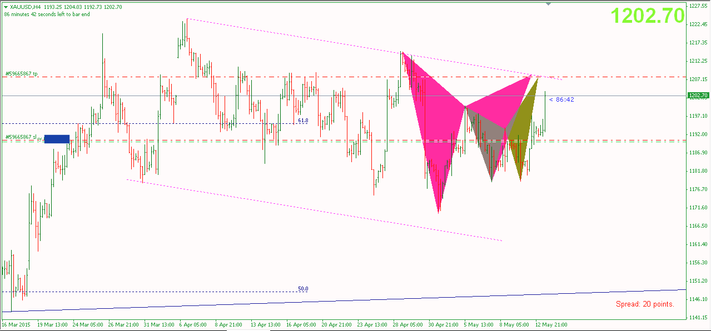Click the gray chart shift marker at top

point(549,4)
